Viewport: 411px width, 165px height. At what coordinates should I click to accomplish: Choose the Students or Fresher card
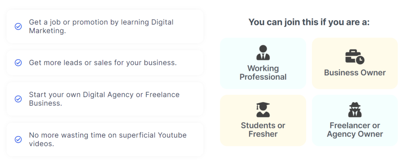(263, 120)
